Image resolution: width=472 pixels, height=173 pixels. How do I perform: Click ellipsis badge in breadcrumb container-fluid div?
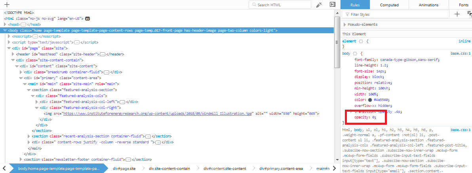pos(106,72)
